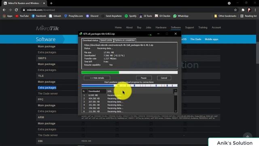259x146 pixels.
Task: Click the Downloaded column header
Action: point(96,91)
